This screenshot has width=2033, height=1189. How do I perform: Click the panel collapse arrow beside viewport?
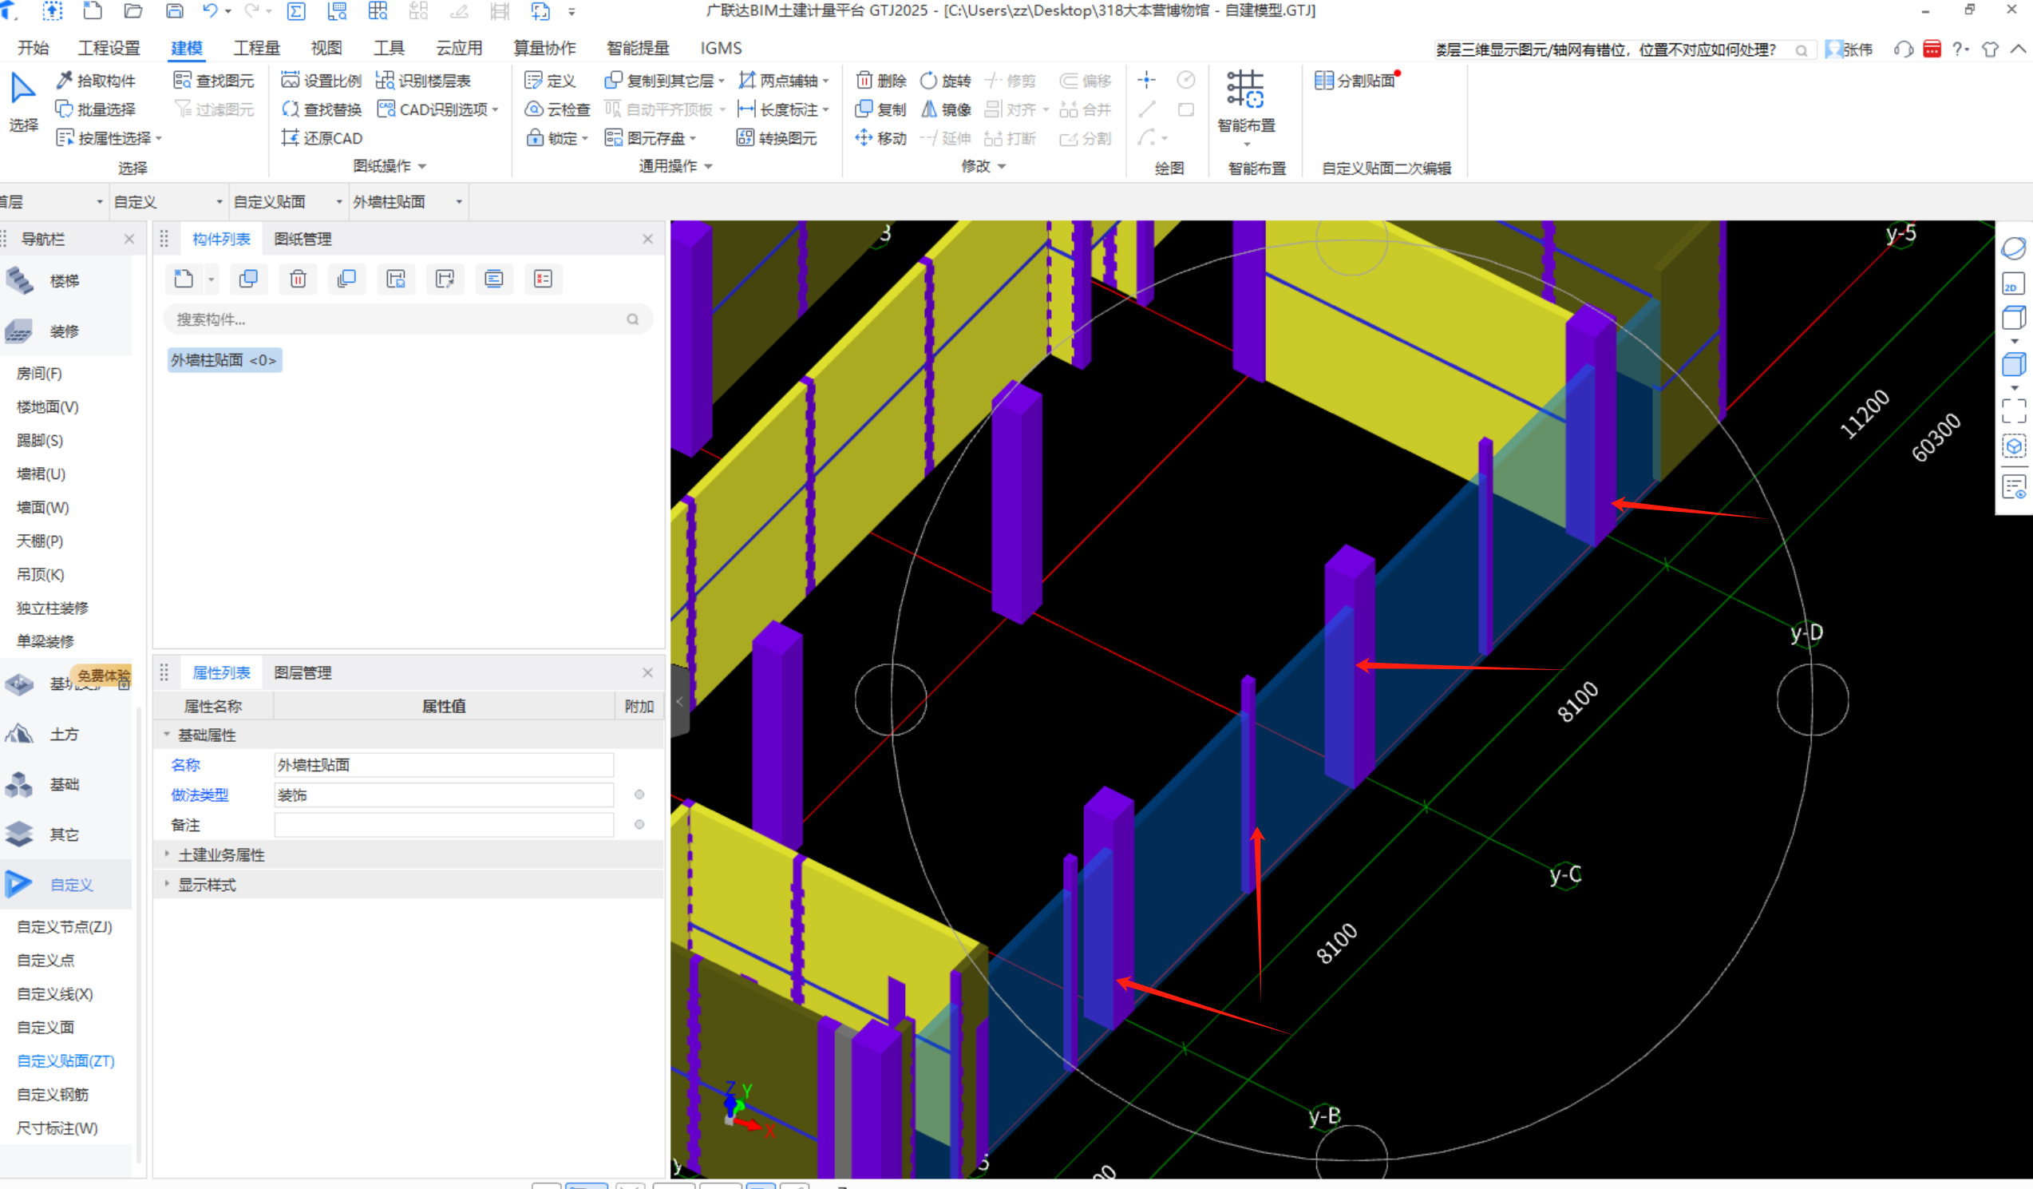pos(680,700)
